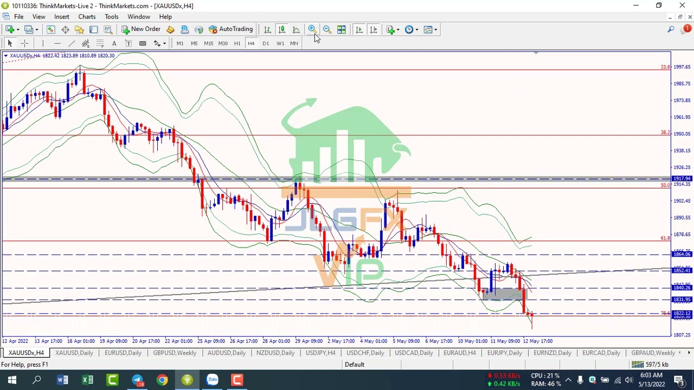Open the Charts menu

coord(87,17)
